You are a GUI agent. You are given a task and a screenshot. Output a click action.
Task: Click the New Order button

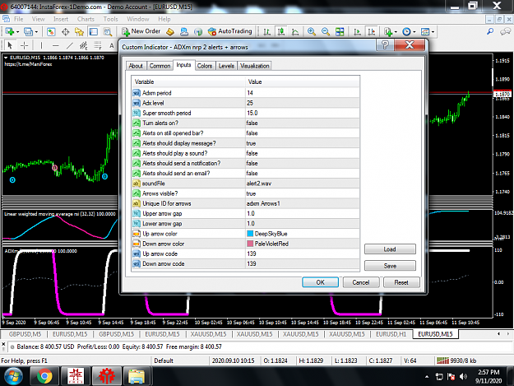click(141, 31)
